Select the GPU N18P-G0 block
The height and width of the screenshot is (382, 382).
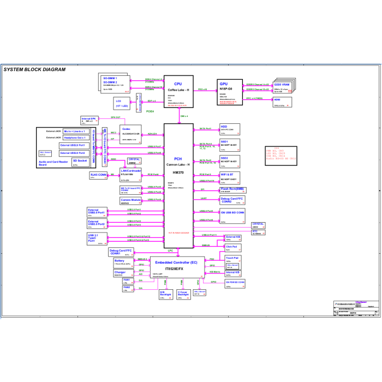[230, 92]
